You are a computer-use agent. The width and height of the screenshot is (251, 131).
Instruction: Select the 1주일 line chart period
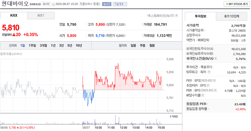(32, 45)
